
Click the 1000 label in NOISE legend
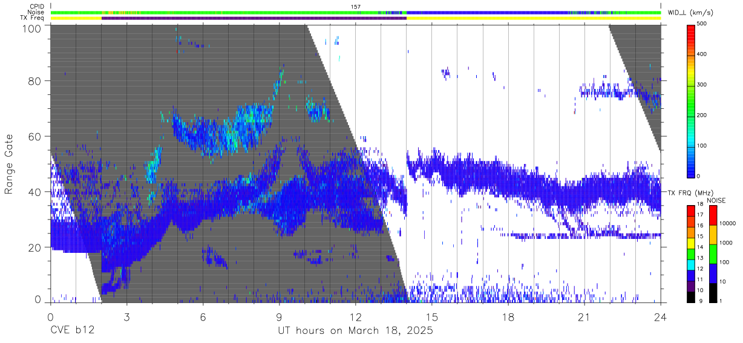pos(726,243)
